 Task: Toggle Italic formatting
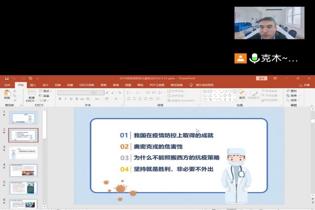tap(65, 98)
